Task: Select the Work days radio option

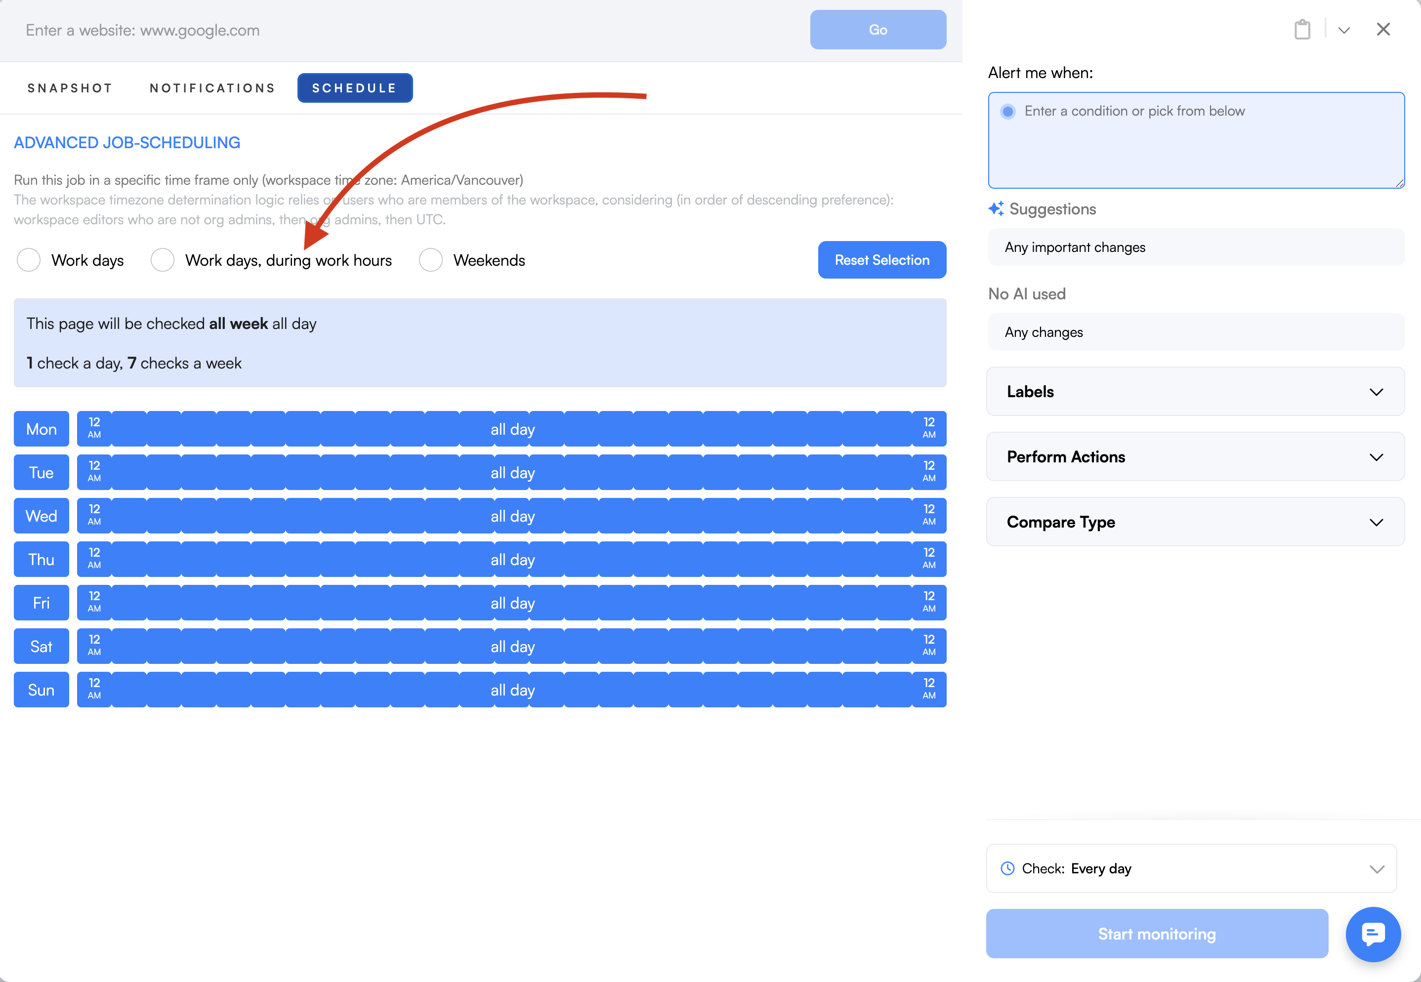Action: click(29, 260)
